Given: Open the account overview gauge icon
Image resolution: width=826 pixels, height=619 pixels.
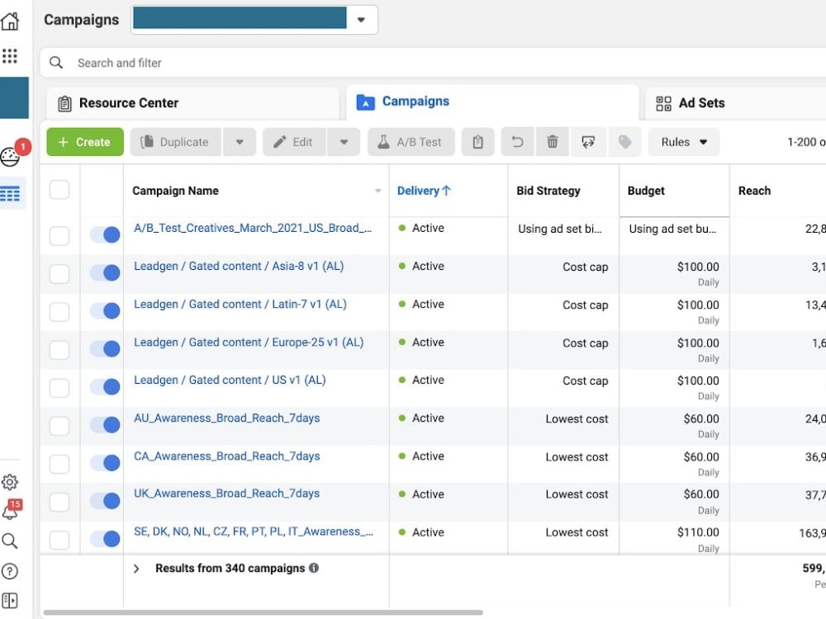Looking at the screenshot, I should pyautogui.click(x=10, y=156).
